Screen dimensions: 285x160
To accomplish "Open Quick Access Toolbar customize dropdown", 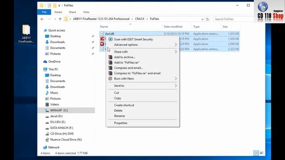I will click(59, 6).
